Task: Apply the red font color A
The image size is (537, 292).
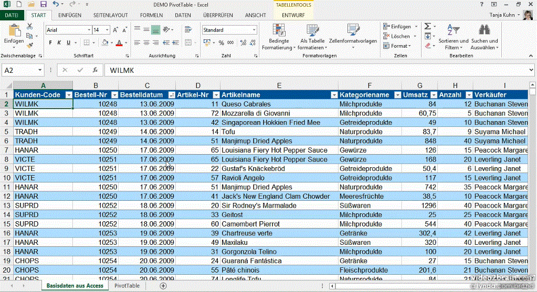Action: tap(119, 43)
